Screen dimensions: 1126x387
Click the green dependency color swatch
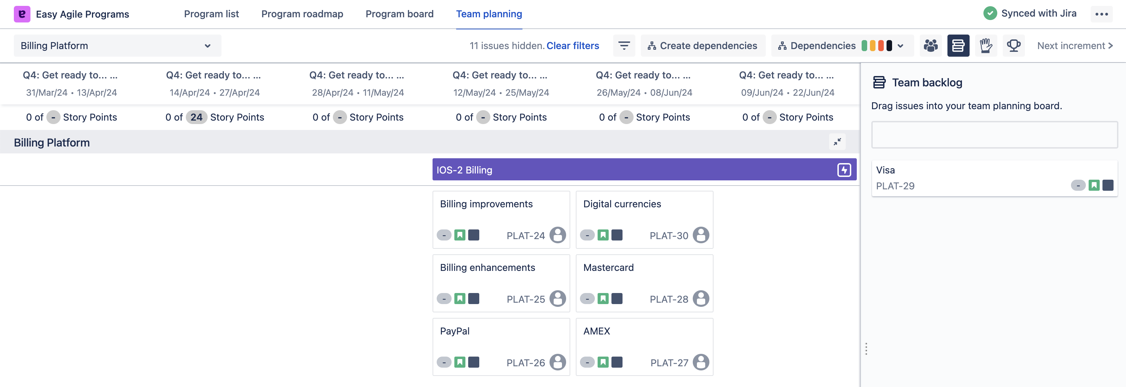coord(864,46)
